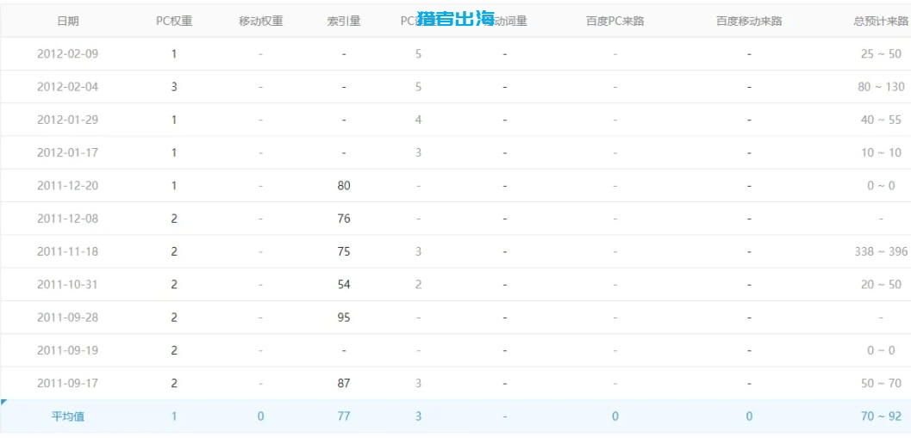Select the date 2011-12-08
Image resolution: width=911 pixels, height=438 pixels.
click(68, 219)
